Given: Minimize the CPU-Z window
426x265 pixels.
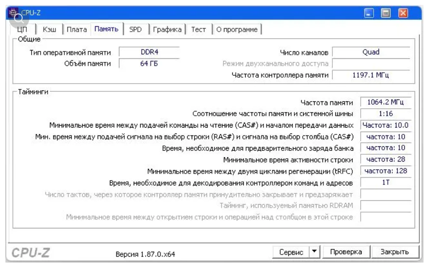Looking at the screenshot, I should tap(369, 13).
